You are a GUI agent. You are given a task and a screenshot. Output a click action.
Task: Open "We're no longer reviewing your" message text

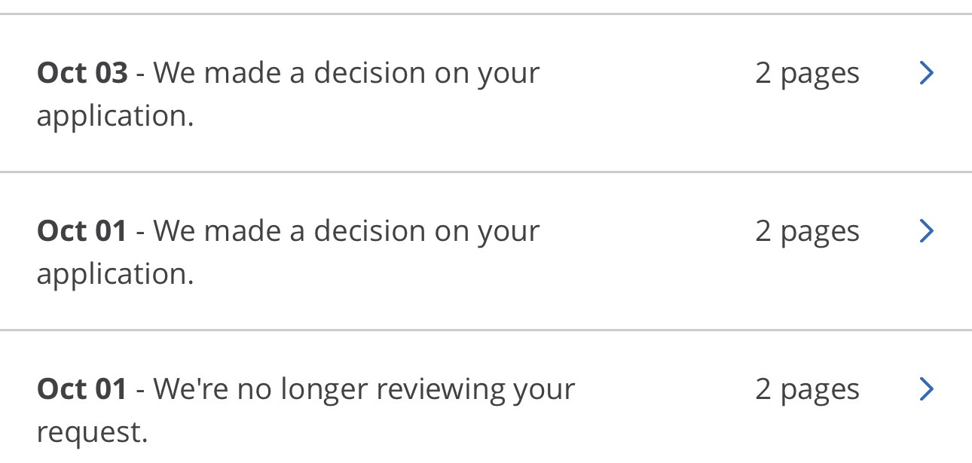364,389
